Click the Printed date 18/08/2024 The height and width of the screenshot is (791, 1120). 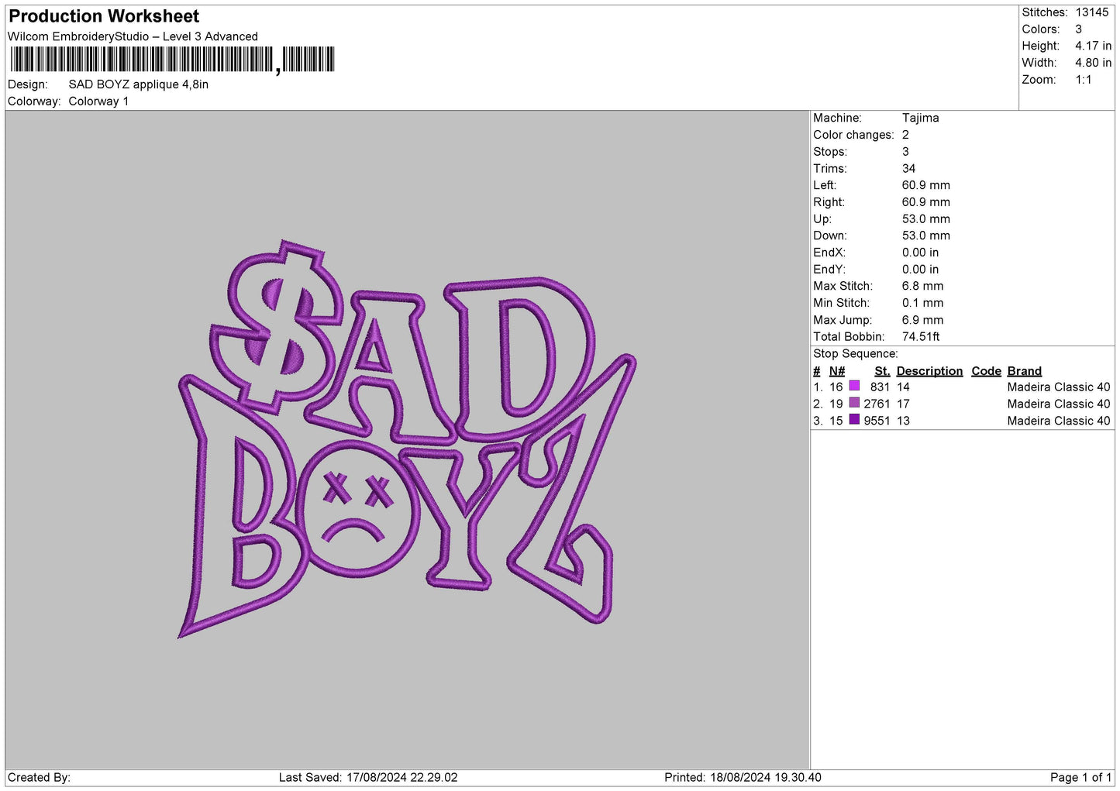[x=740, y=778]
